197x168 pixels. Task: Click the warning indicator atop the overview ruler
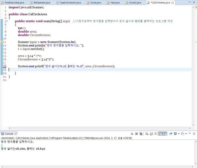click(x=196, y=7)
